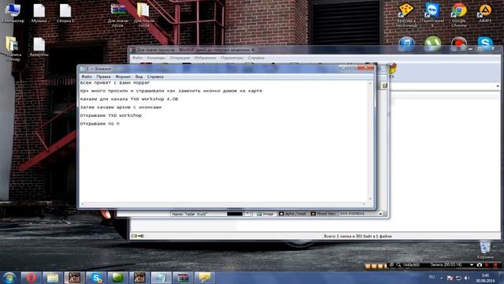The image size is (504, 284).
Task: Open Notepad Вид menu
Action: point(139,77)
